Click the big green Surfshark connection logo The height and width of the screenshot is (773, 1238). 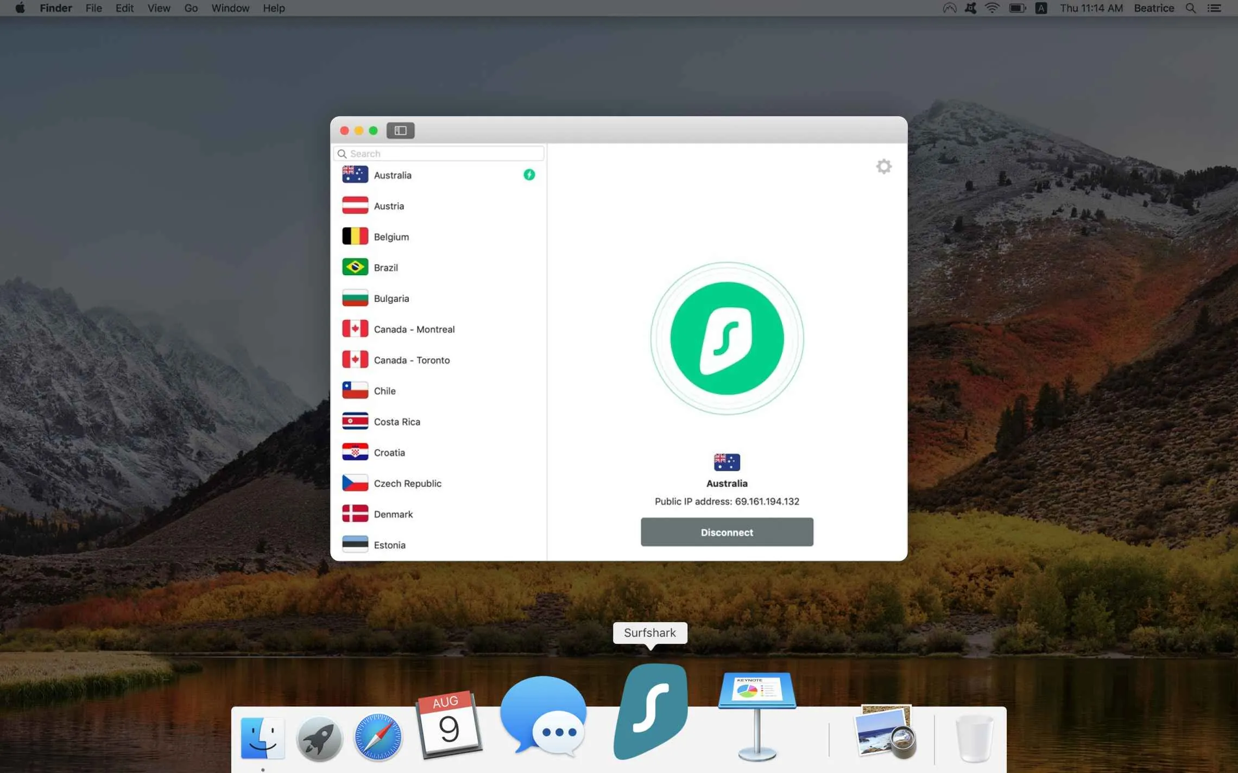[727, 338]
